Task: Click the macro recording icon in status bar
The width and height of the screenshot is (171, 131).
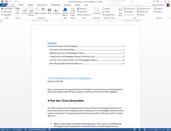Action: (49, 130)
